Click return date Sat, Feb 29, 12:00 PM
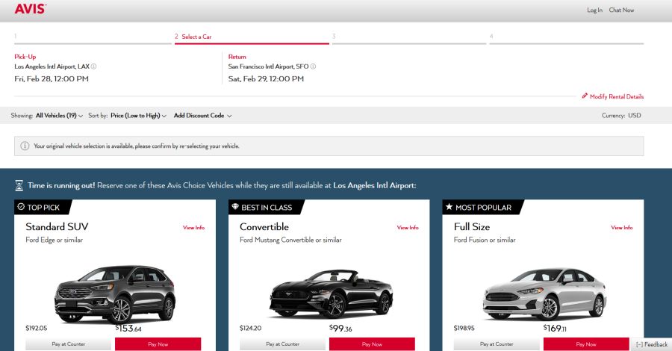Viewport: 672px width, 351px height. [266, 79]
